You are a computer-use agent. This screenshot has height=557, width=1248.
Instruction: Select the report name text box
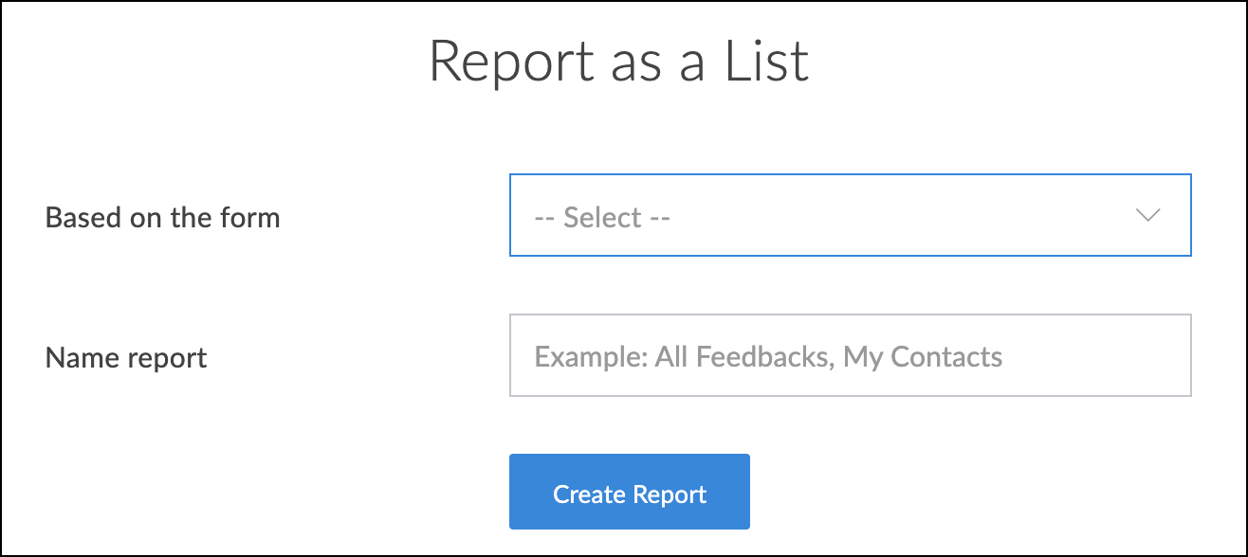[850, 356]
